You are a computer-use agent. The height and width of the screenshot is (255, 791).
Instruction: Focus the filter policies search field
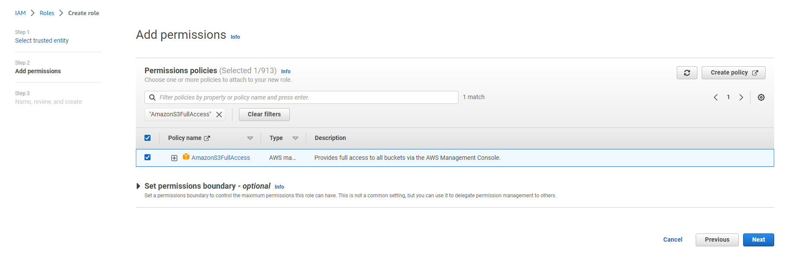pos(301,97)
